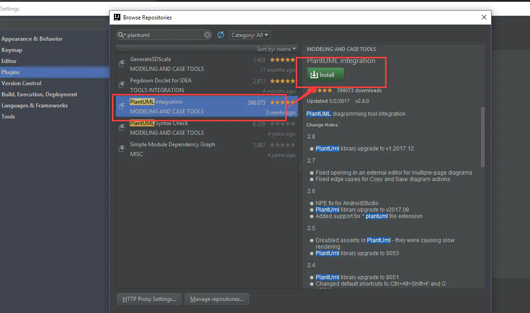The image size is (530, 313).
Task: Click Simple Module Dependency Graph plugin icon
Action: pos(122,149)
